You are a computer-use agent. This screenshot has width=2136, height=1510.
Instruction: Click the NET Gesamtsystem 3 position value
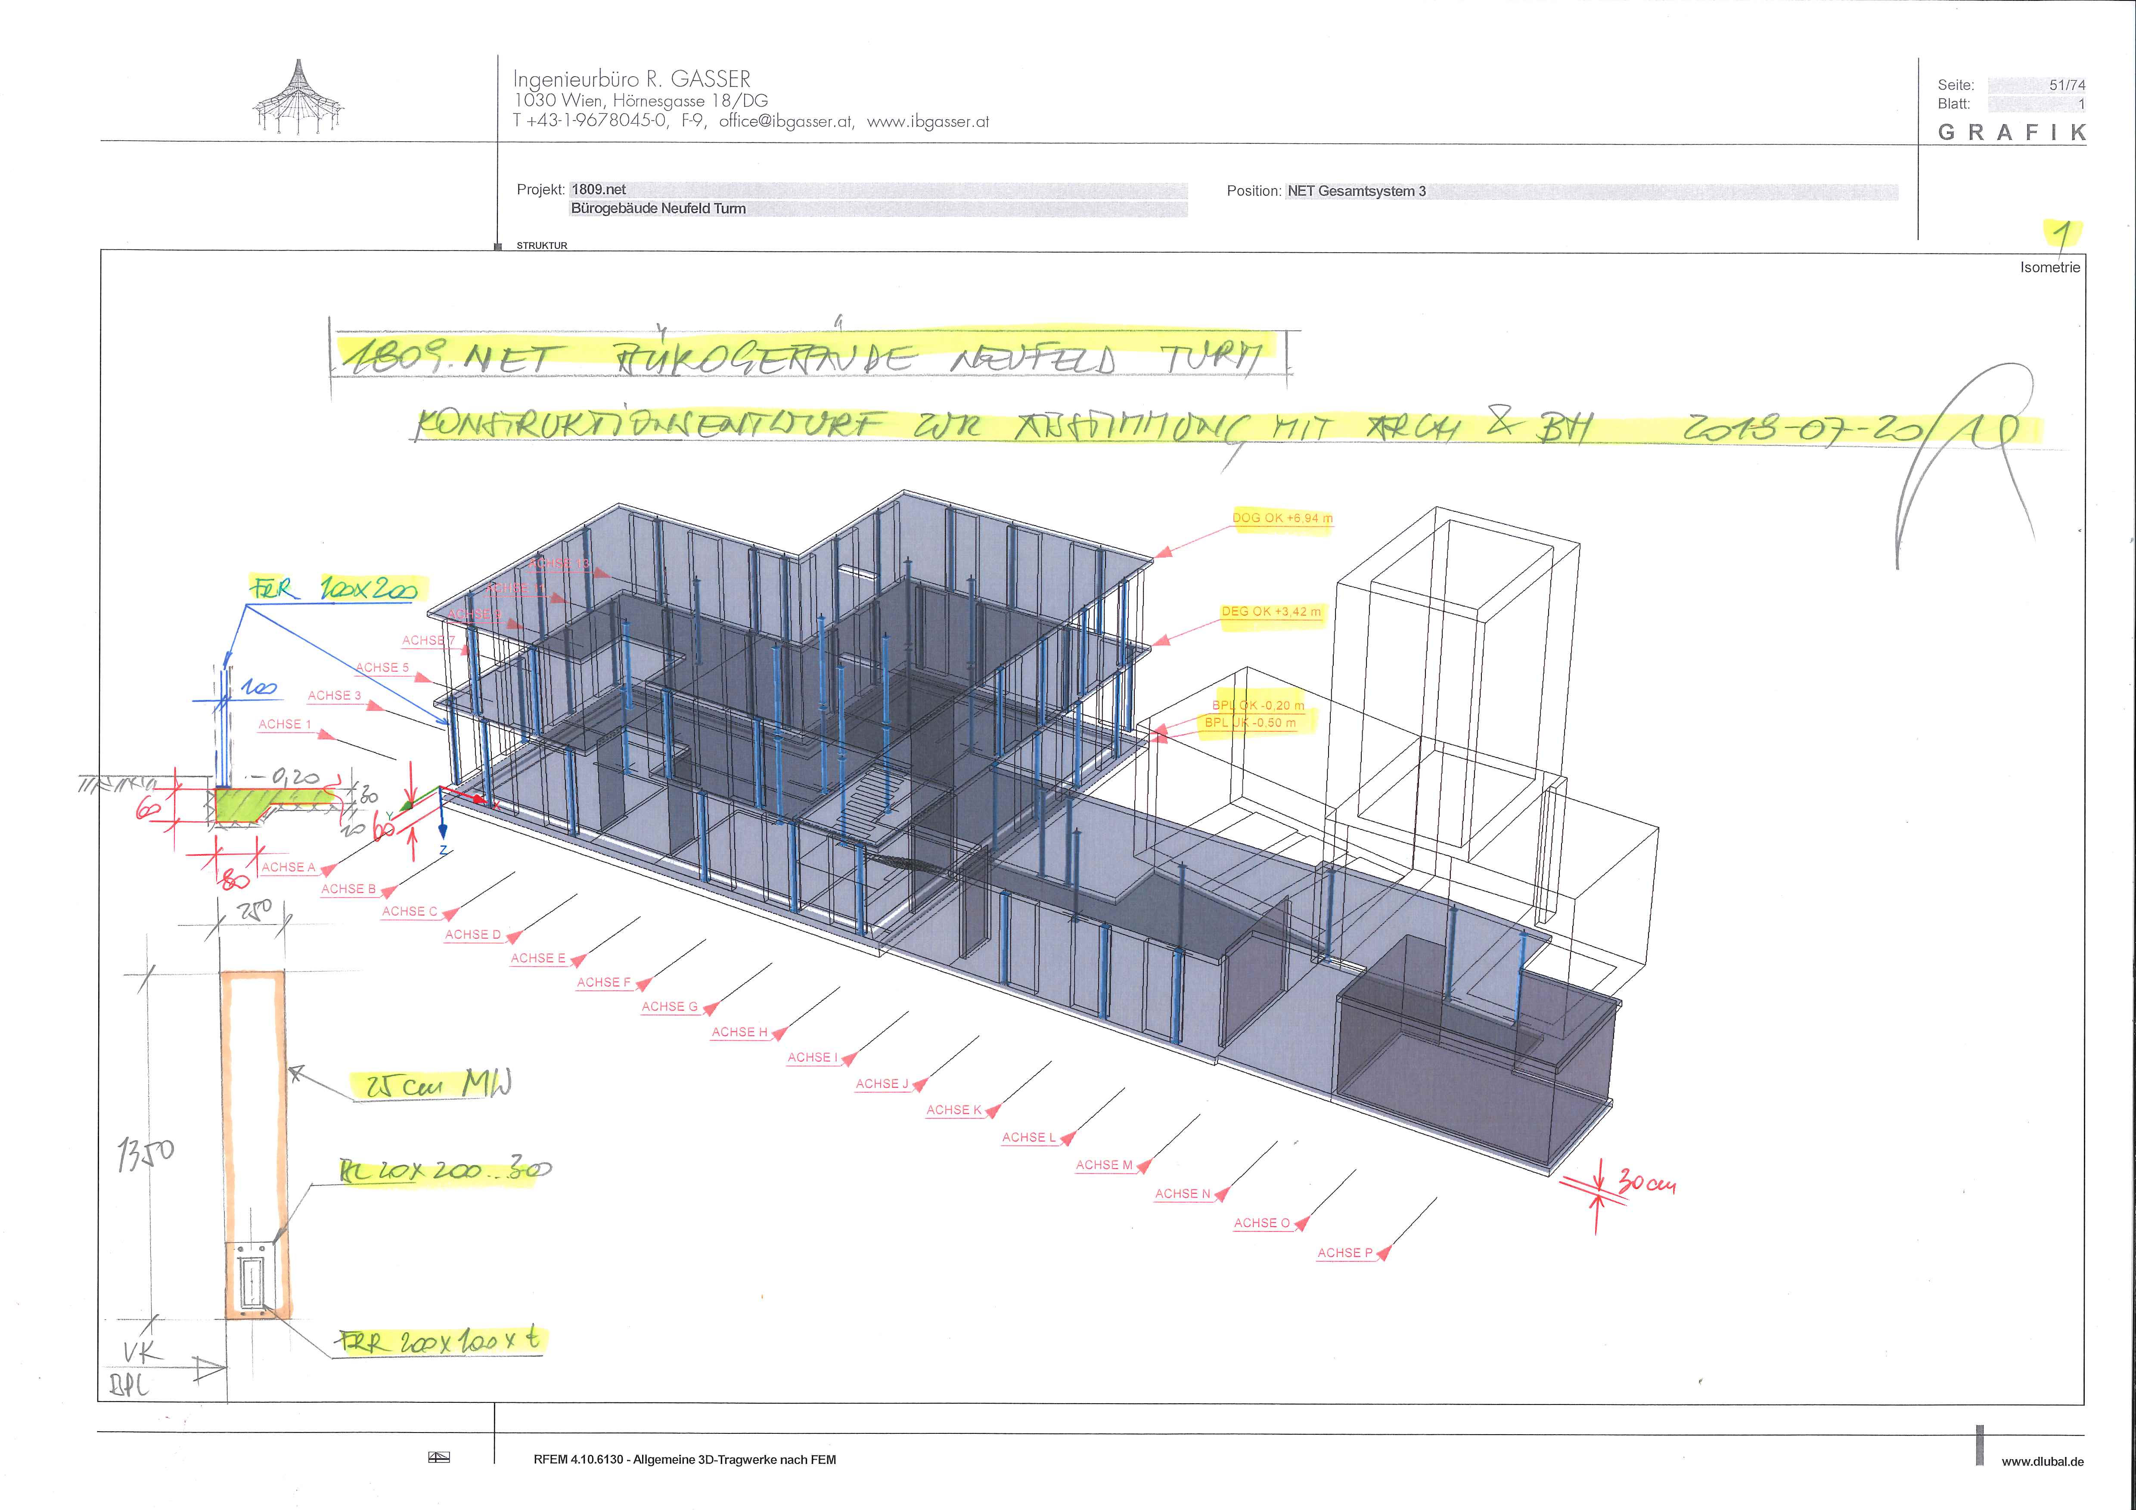(1357, 192)
